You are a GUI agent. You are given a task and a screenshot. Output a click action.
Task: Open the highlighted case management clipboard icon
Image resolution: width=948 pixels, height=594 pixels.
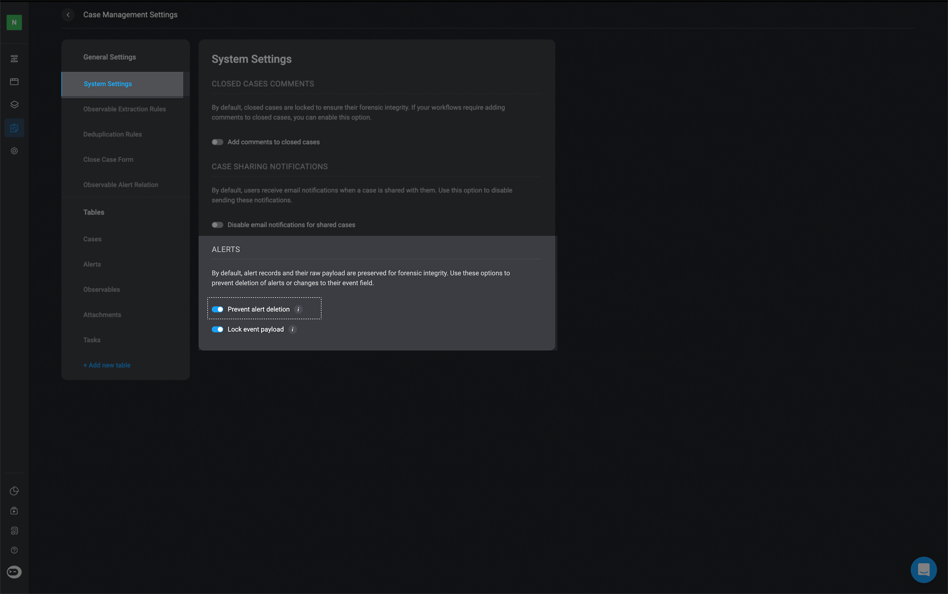[x=14, y=128]
